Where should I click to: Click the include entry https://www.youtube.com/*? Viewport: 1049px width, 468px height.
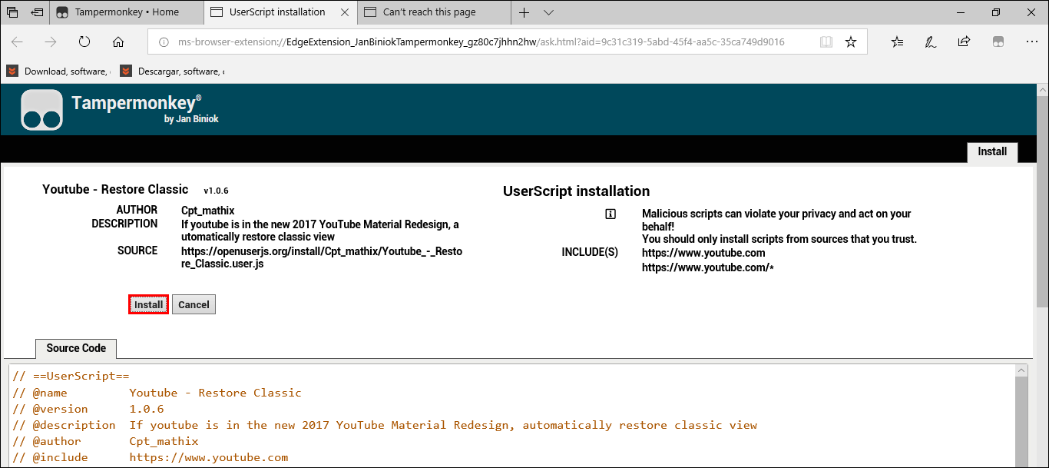click(707, 267)
